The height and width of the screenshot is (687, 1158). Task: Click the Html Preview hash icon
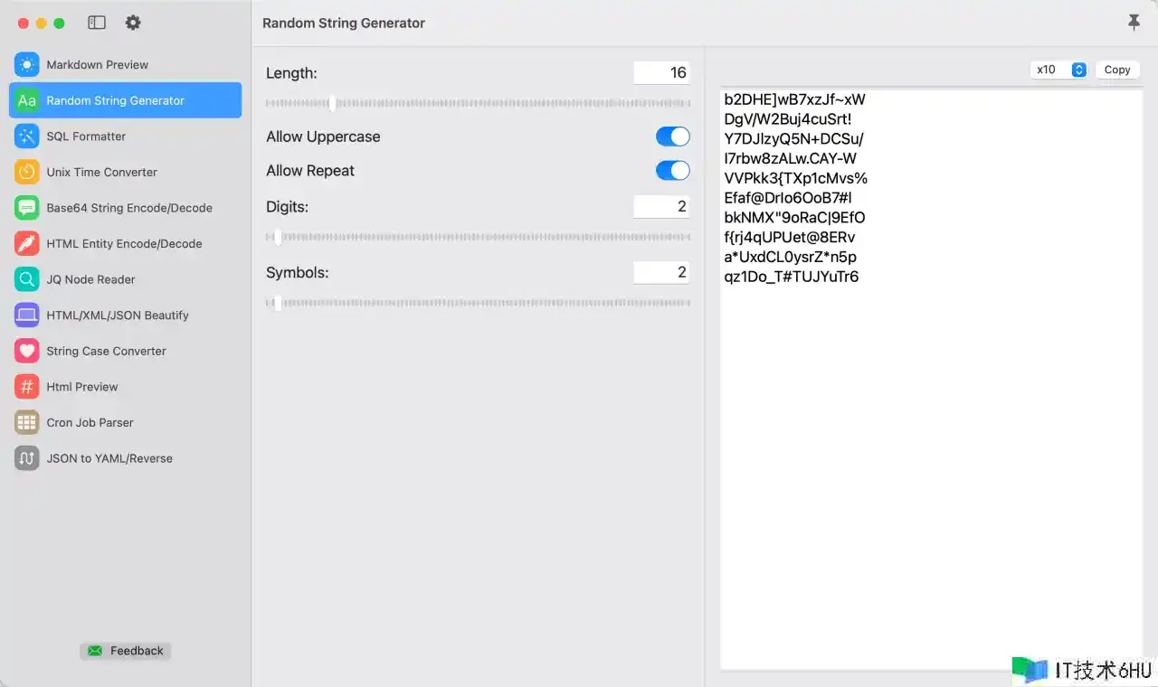tap(27, 387)
